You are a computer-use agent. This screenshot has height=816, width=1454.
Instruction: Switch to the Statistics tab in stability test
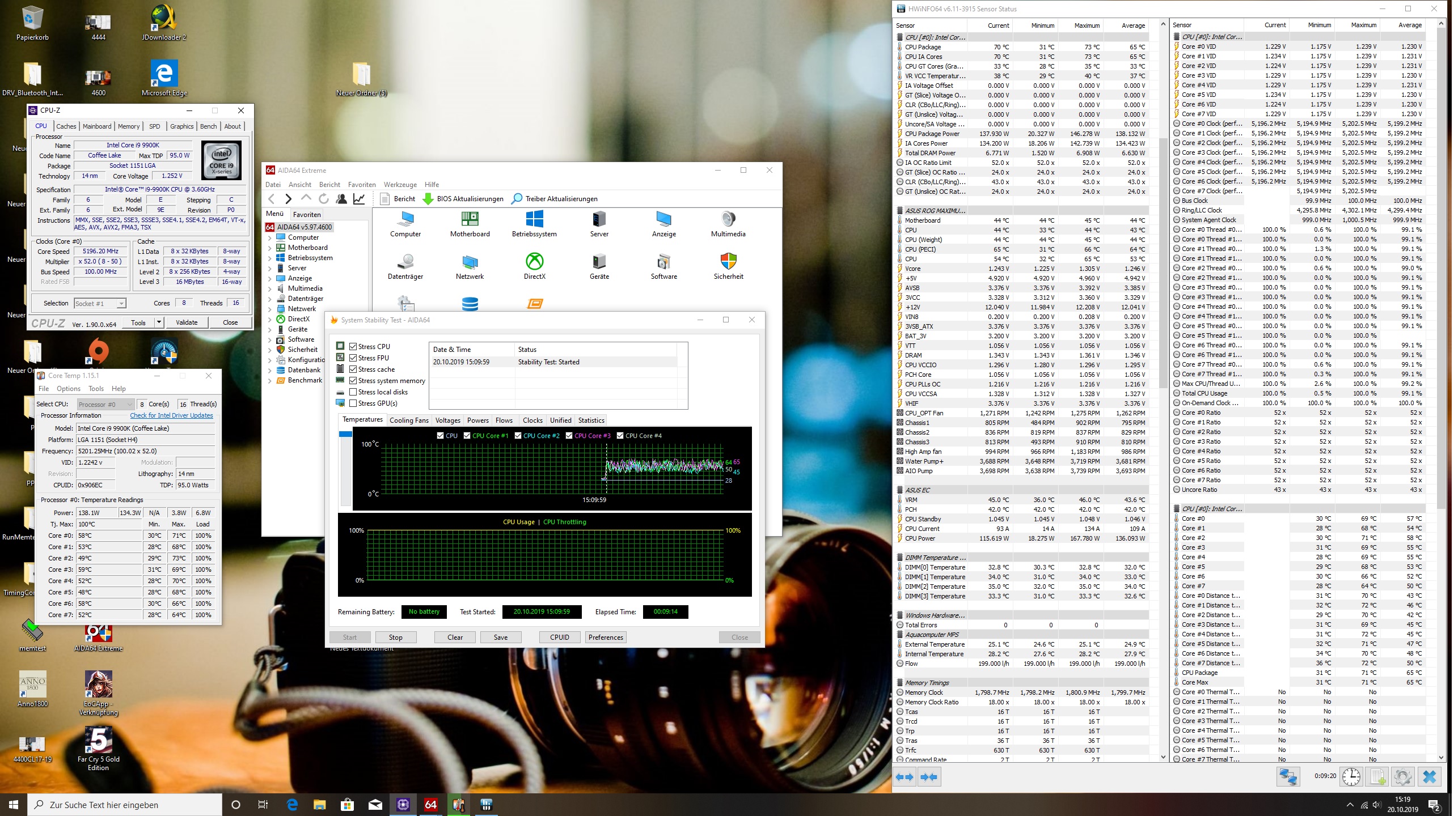point(591,420)
